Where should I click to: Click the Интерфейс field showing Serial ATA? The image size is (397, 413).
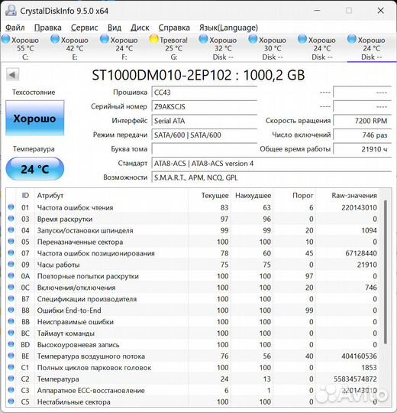[205, 121]
